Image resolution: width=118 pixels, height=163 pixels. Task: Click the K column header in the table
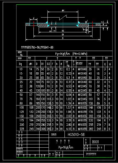tap(105, 64)
